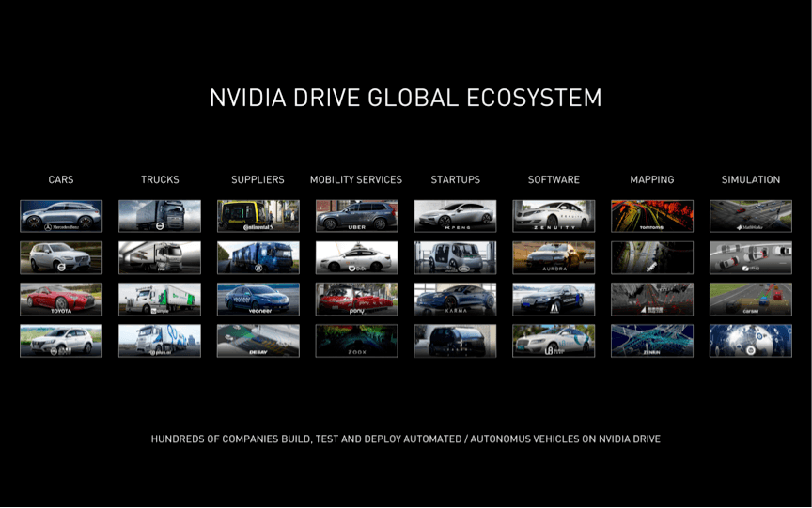Open the white Lincoln thumbnail at Software bottom
812x508 pixels.
pos(554,341)
